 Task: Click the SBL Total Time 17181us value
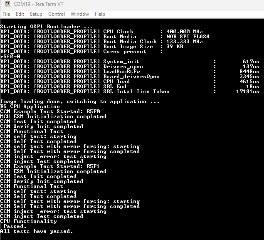(247, 92)
